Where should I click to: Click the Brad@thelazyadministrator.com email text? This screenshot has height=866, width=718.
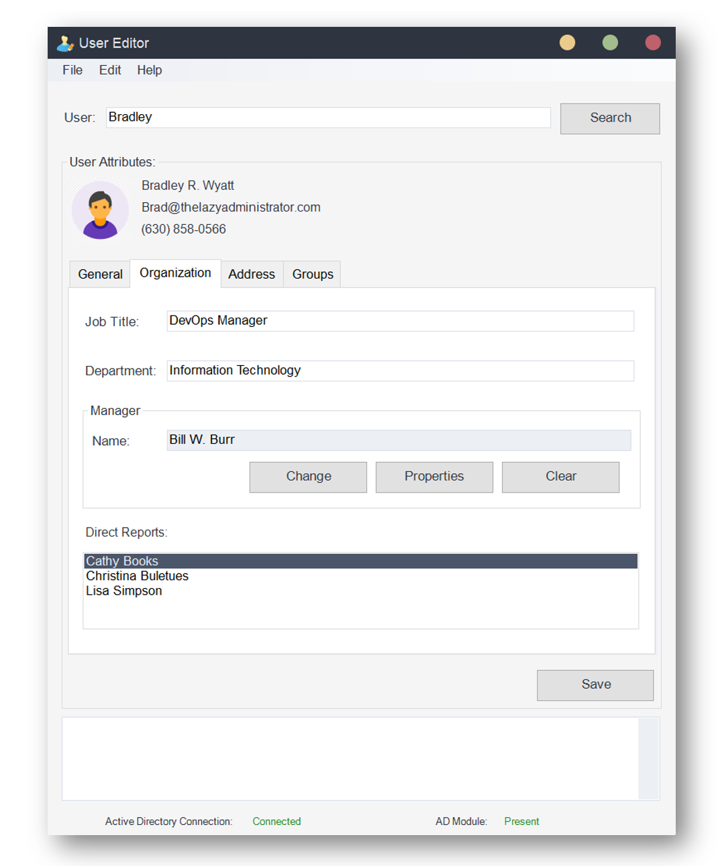(231, 207)
